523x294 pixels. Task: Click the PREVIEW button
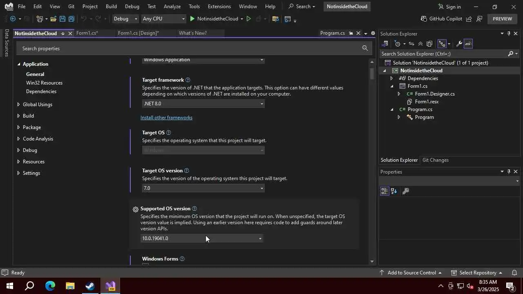(502, 19)
